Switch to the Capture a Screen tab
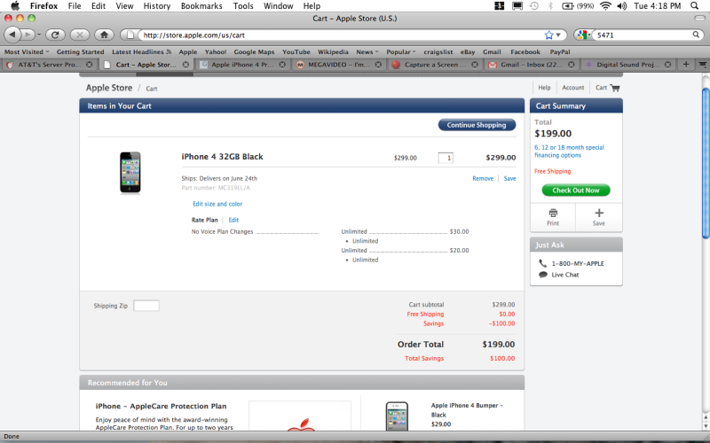This screenshot has height=443, width=710. tap(435, 65)
